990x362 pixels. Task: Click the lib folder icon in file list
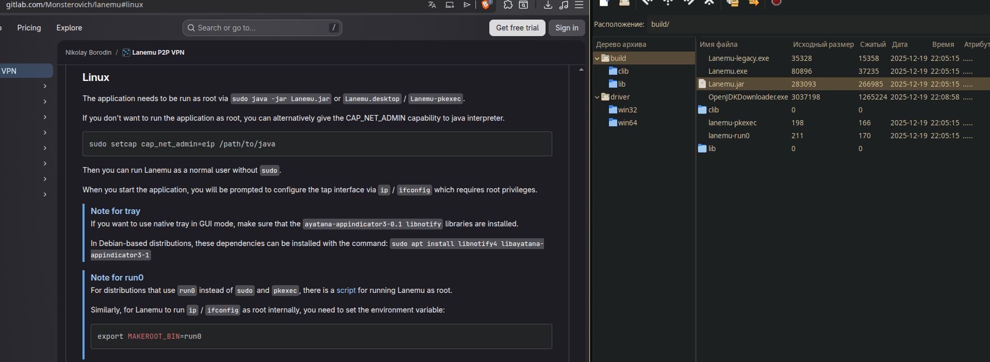[x=702, y=149]
